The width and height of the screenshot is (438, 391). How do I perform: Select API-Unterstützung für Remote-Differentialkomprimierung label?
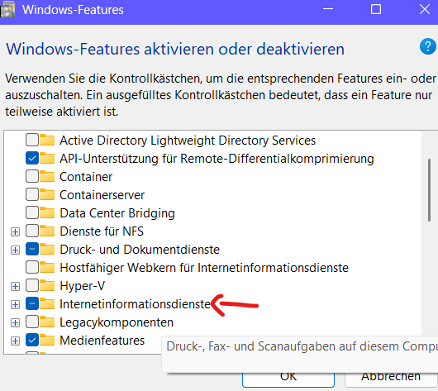(217, 159)
